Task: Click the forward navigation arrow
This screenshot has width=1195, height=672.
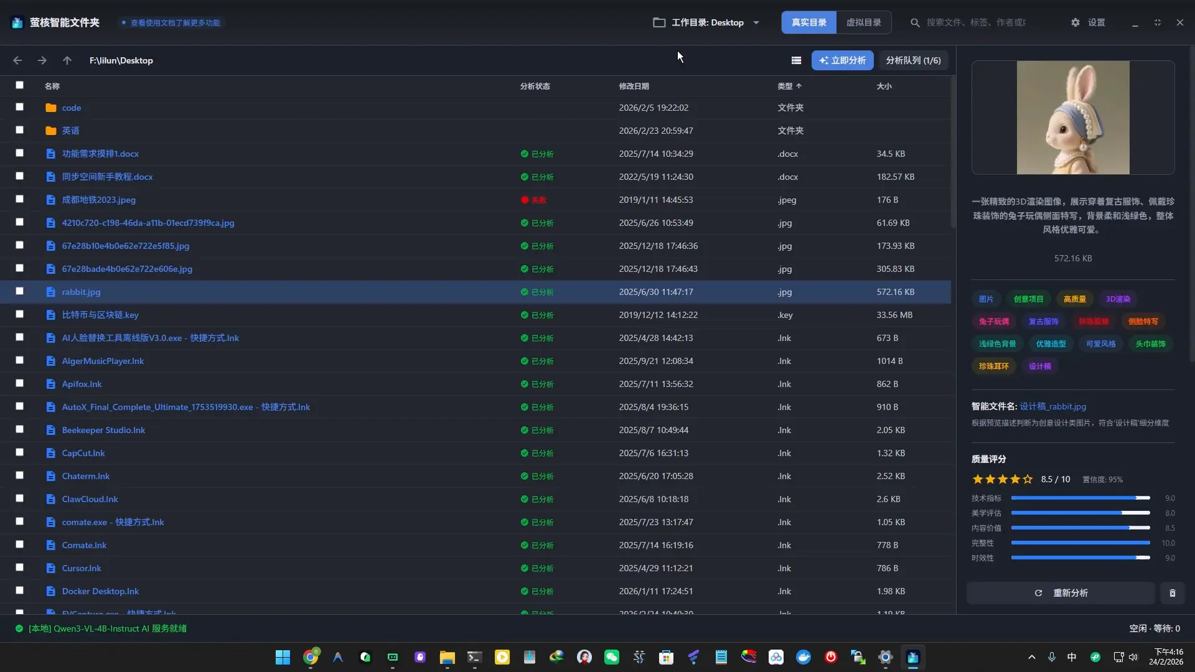Action: point(42,60)
